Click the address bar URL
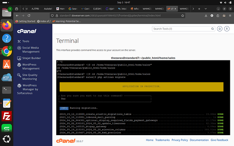 point(110,16)
